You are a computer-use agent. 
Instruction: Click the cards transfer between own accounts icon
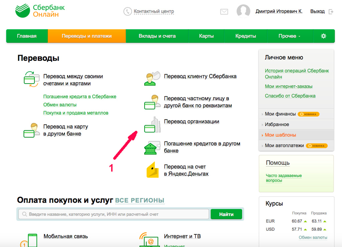pyautogui.click(x=31, y=79)
